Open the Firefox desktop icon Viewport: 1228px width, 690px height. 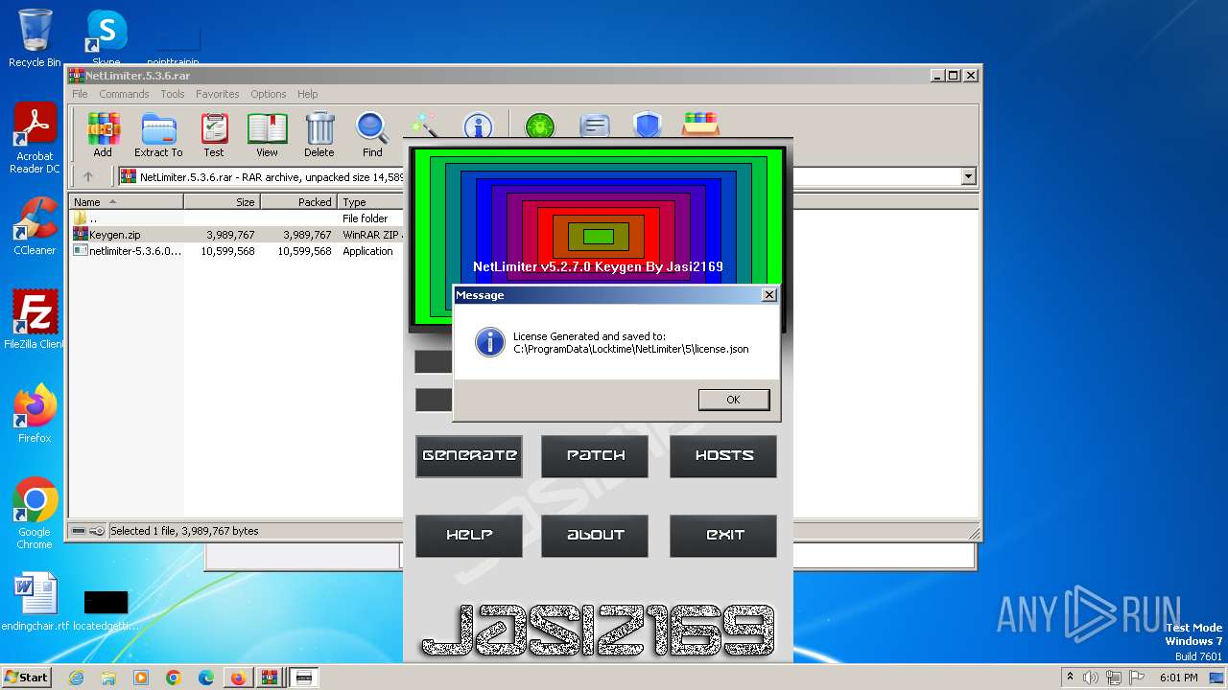[x=35, y=414]
